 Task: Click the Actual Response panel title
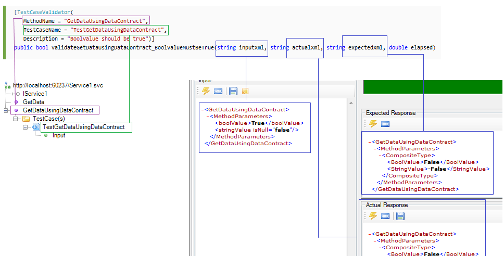coord(387,205)
